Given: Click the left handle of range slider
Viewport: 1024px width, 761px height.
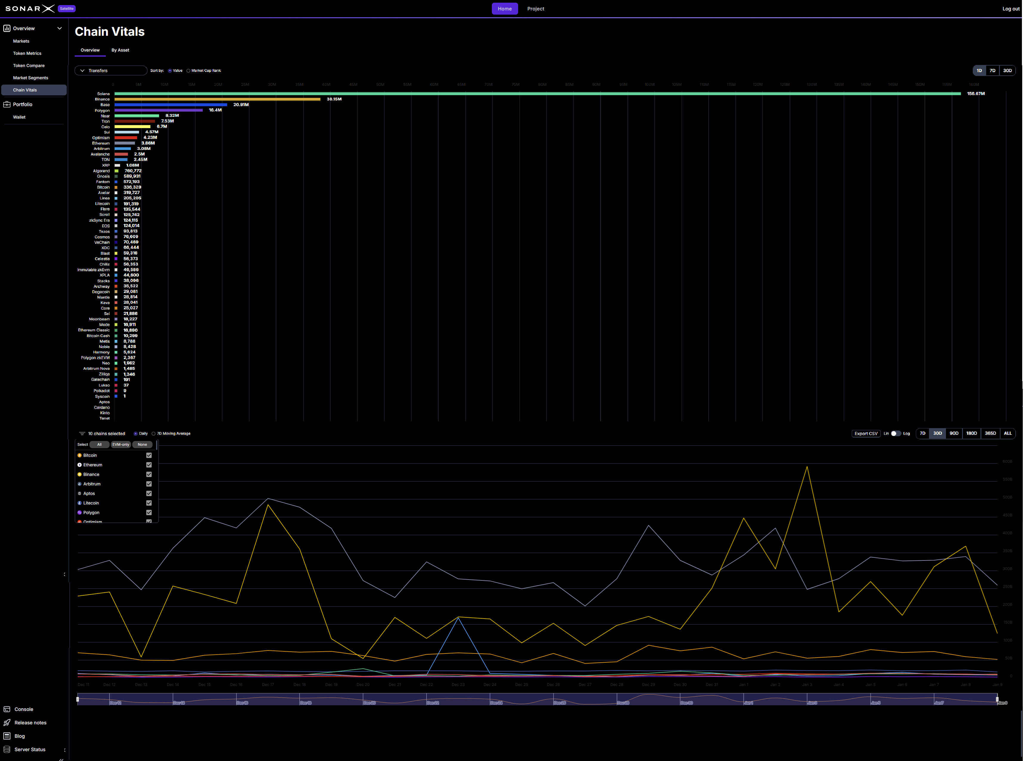Looking at the screenshot, I should (x=77, y=699).
